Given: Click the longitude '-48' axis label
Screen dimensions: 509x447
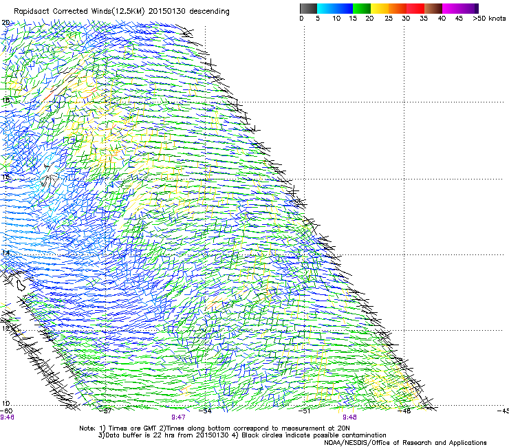Looking at the screenshot, I should click(x=405, y=411).
